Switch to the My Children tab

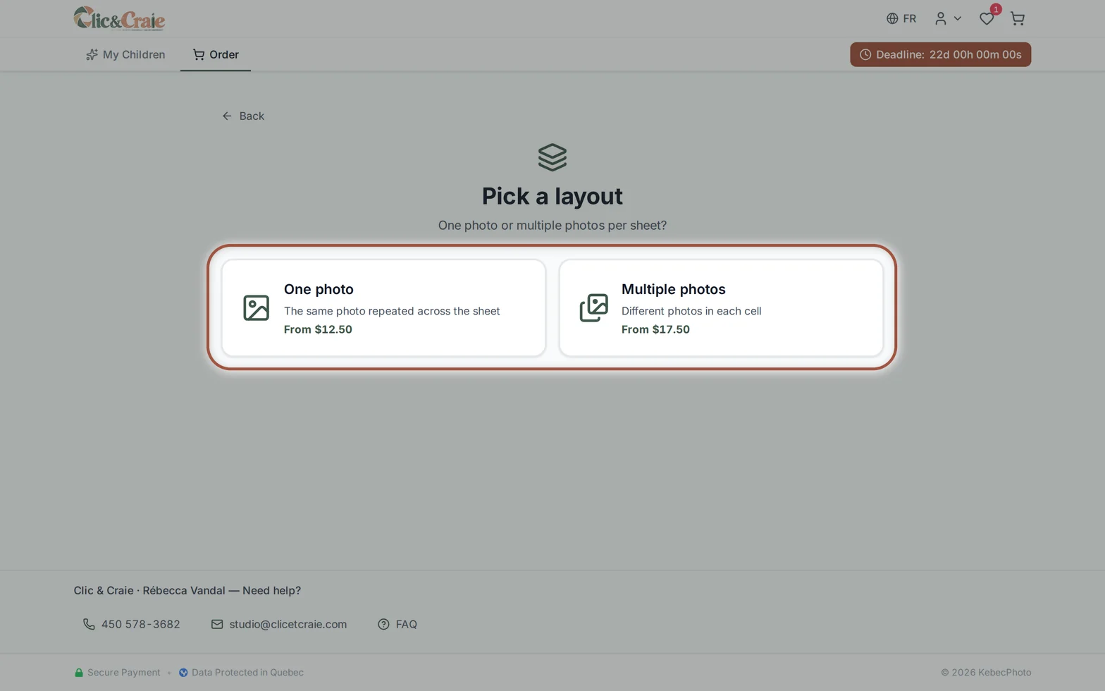click(x=125, y=54)
